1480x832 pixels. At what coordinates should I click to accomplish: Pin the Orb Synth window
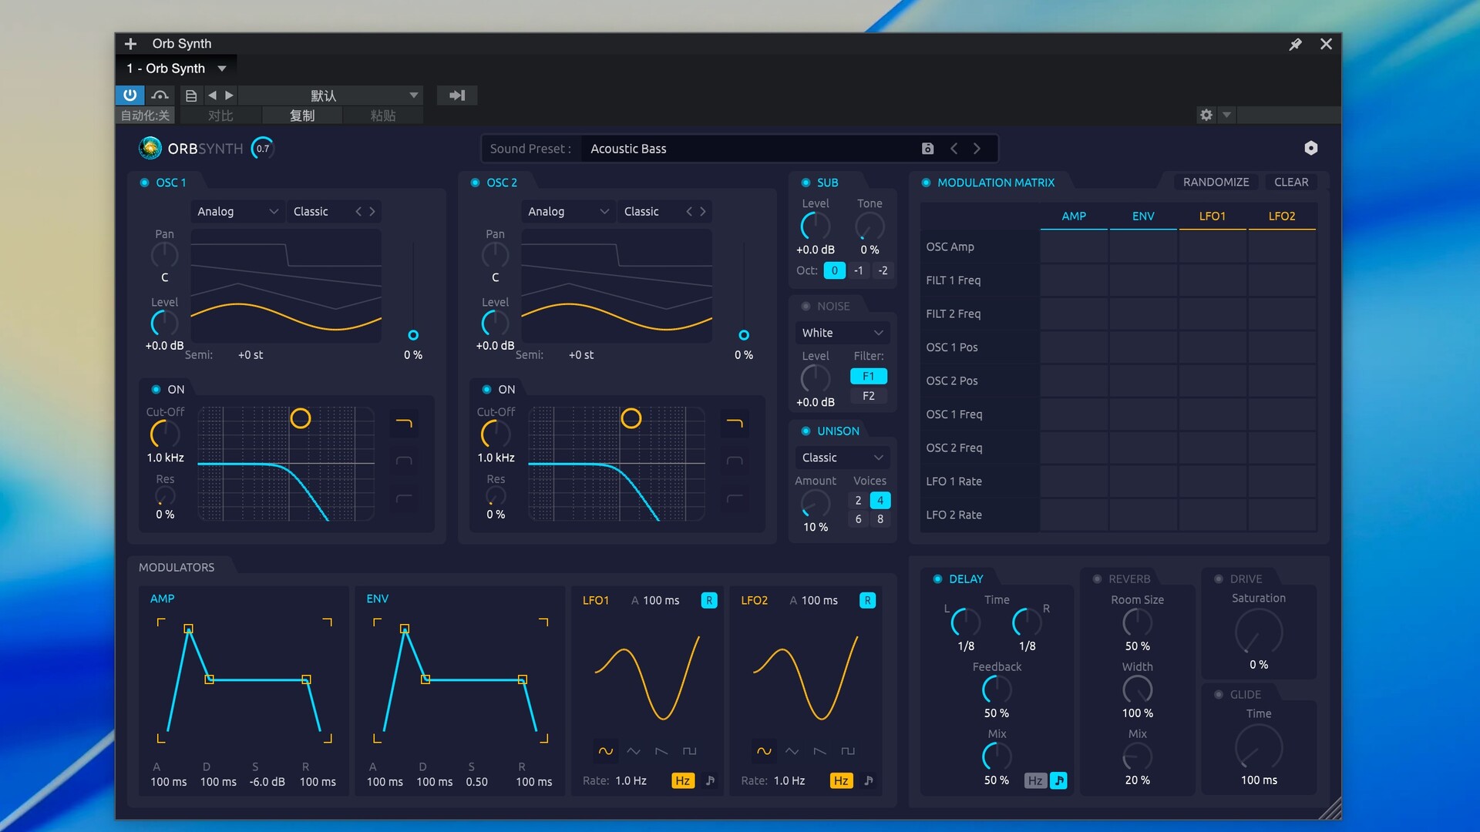pyautogui.click(x=1295, y=44)
